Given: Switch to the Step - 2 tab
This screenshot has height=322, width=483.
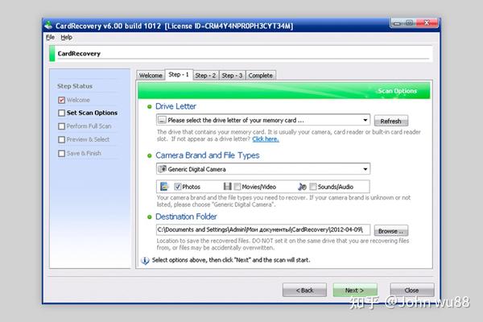Looking at the screenshot, I should click(205, 76).
